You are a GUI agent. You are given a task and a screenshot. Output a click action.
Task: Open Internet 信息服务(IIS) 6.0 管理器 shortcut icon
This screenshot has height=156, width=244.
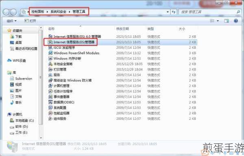pos(50,37)
